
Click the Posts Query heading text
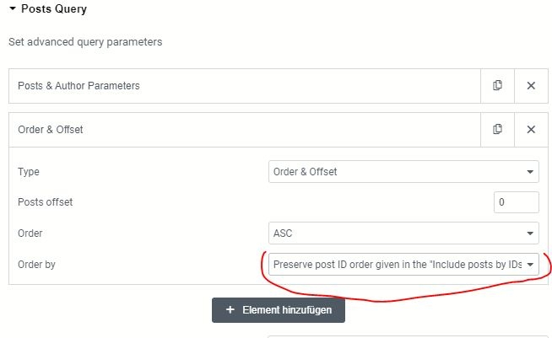(x=54, y=8)
